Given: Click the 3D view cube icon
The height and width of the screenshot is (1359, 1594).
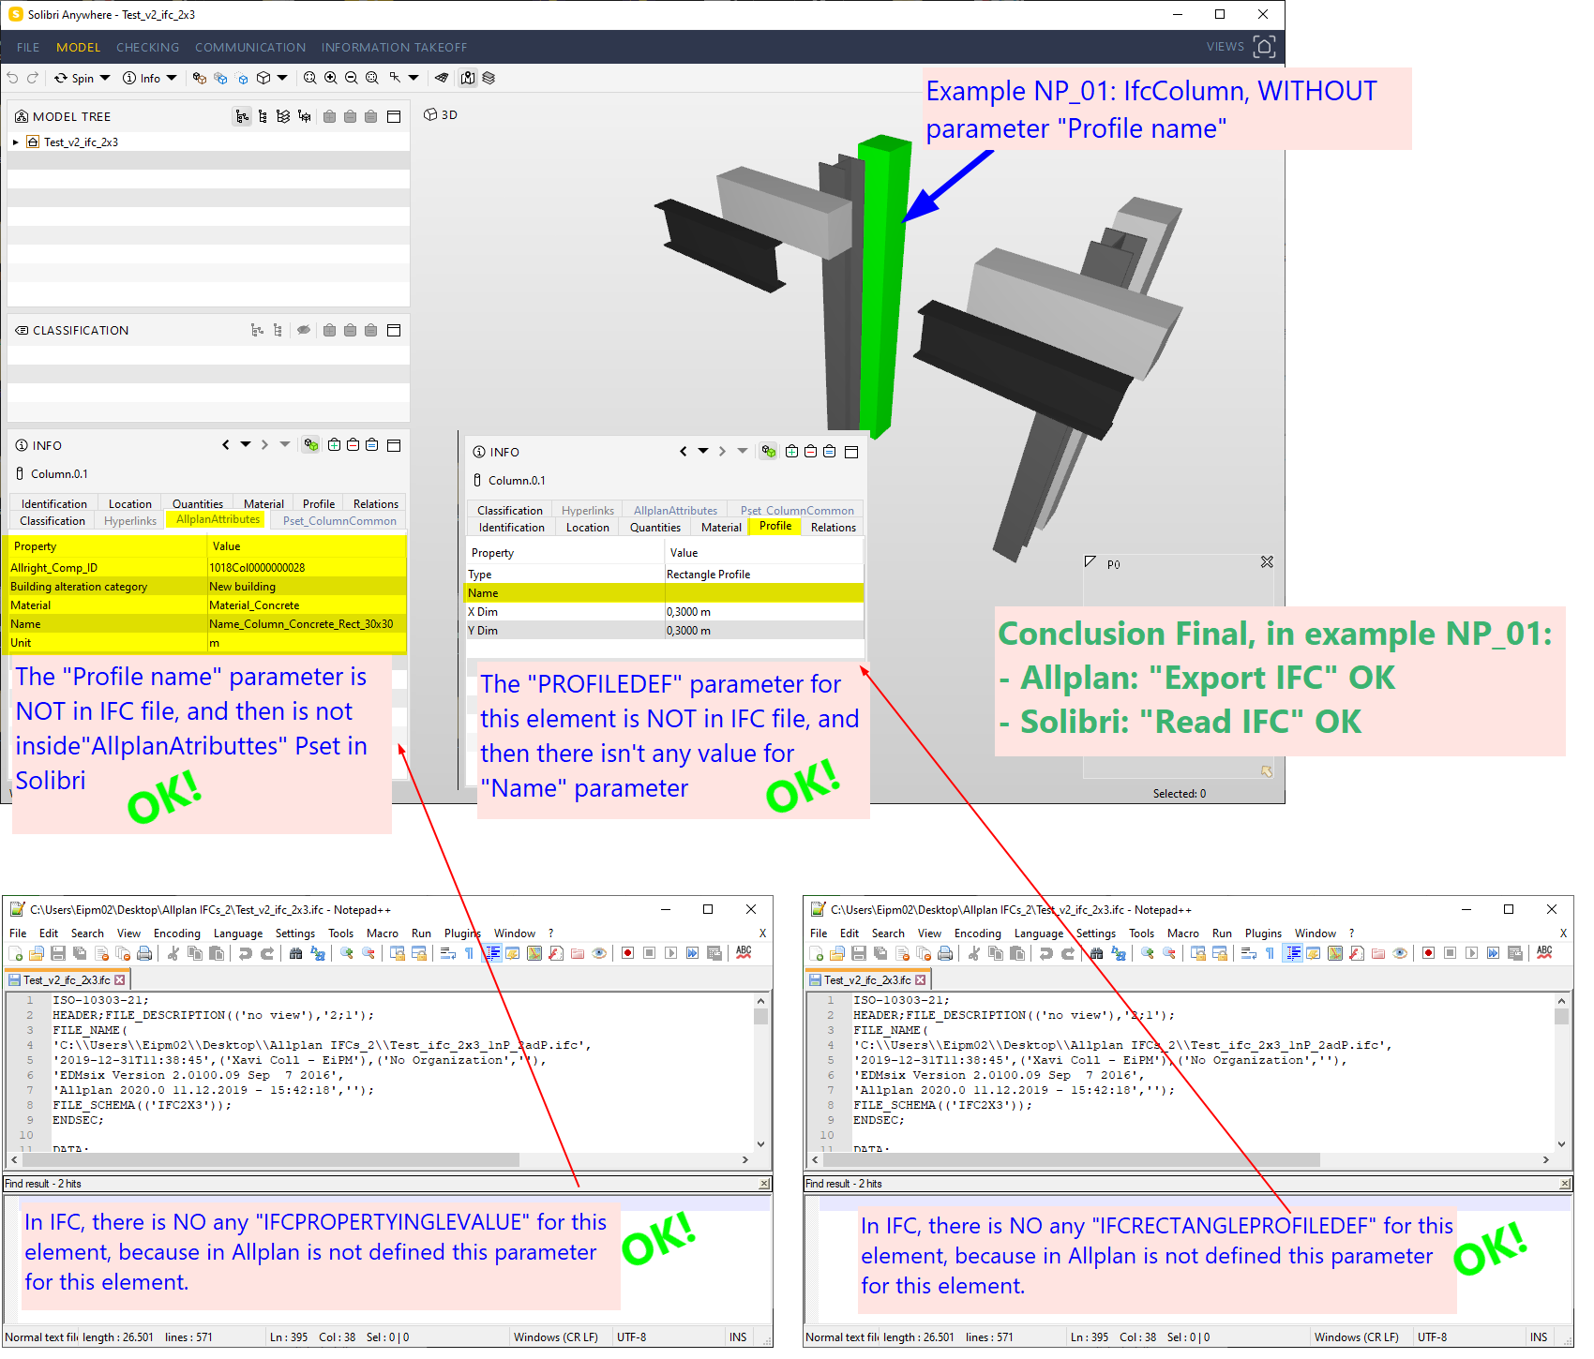Looking at the screenshot, I should (263, 78).
